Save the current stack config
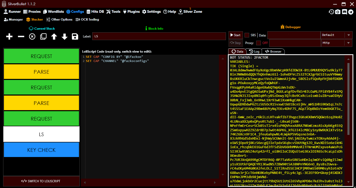Viewport: 356px width, 188px height. point(75,36)
